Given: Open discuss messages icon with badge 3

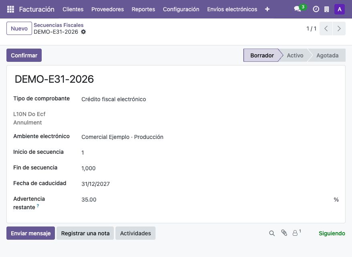Looking at the screenshot, I should point(299,9).
